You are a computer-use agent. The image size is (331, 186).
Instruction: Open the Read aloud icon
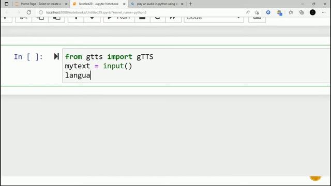tap(248, 12)
